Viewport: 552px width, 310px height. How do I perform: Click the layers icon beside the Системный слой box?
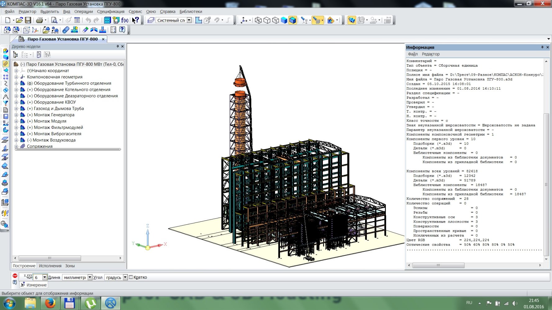coord(151,20)
